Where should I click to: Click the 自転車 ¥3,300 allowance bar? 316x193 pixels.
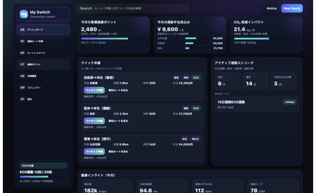click(x=196, y=43)
